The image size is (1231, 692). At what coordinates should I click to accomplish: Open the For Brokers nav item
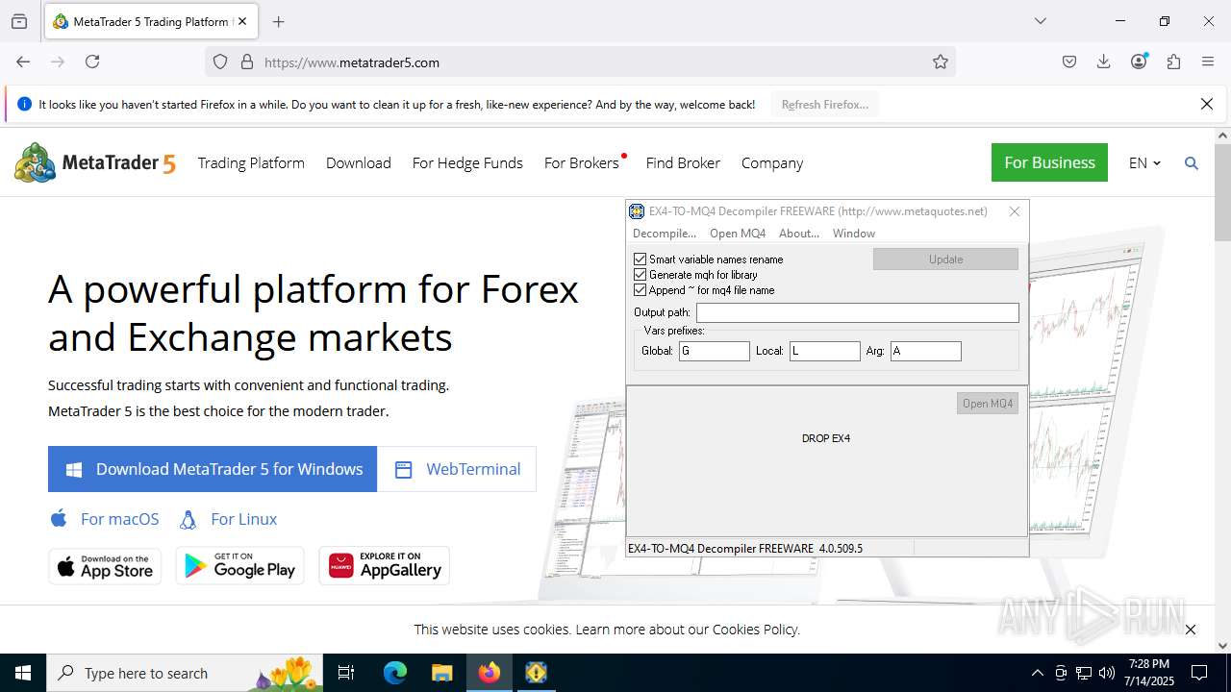pyautogui.click(x=582, y=163)
